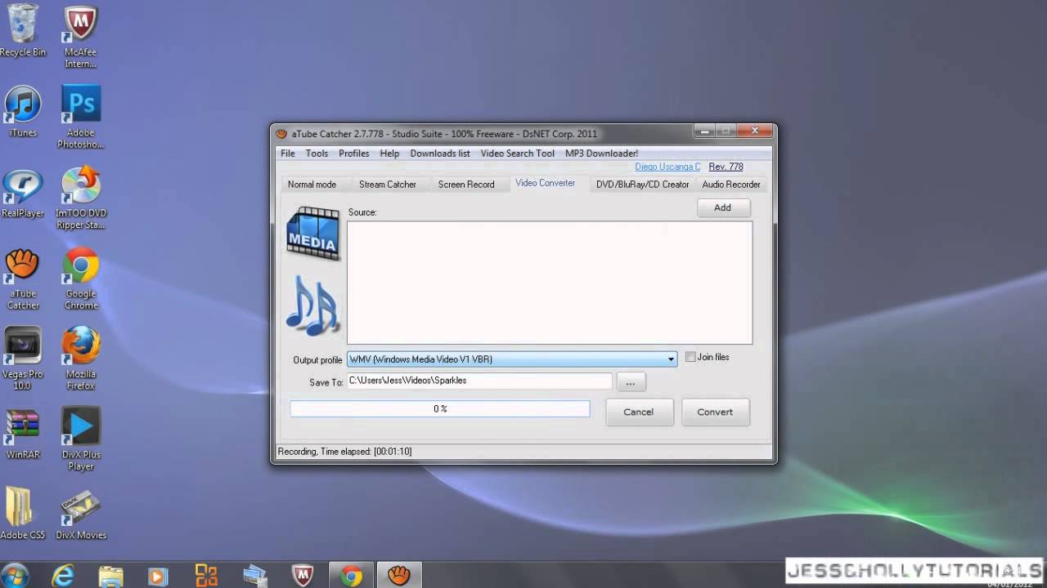Click the Recording time elapsed status text

click(344, 452)
